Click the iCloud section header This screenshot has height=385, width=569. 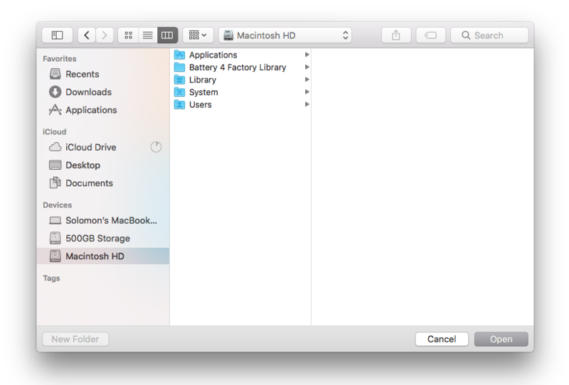pos(55,131)
